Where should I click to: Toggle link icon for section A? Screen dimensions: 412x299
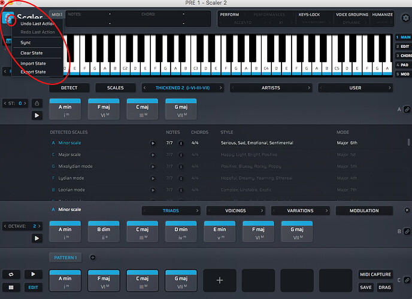(407, 109)
